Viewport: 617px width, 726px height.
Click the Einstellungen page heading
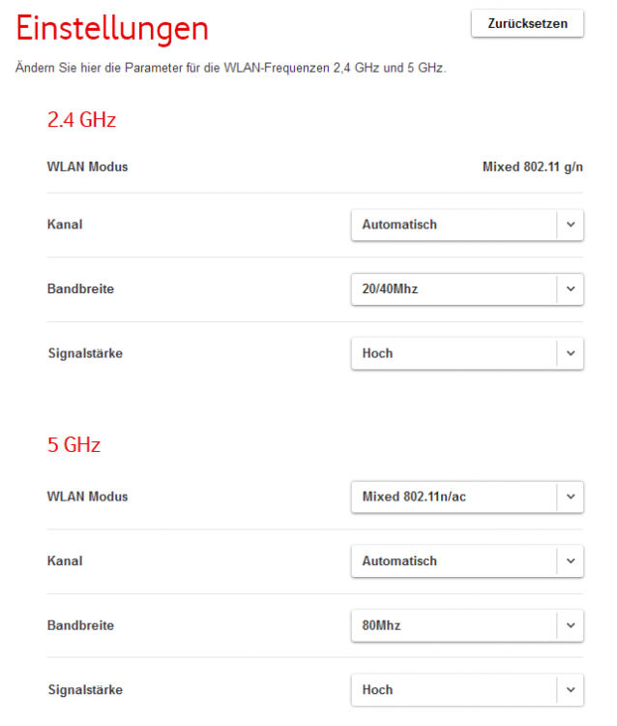click(113, 29)
